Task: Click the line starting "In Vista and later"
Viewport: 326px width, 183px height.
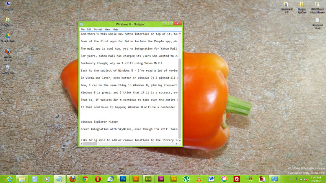Action: pos(129,78)
